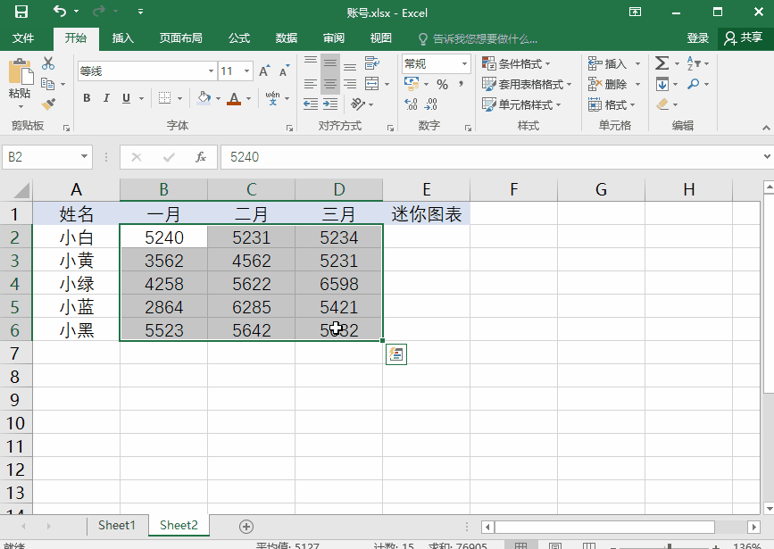Click the 共享 share button
Viewport: 774px width, 549px height.
click(743, 38)
